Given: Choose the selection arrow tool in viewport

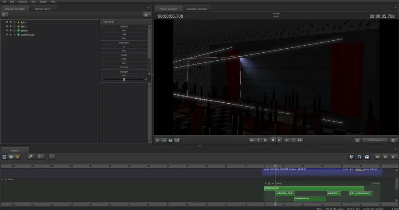Looking at the screenshot, I should click(157, 140).
